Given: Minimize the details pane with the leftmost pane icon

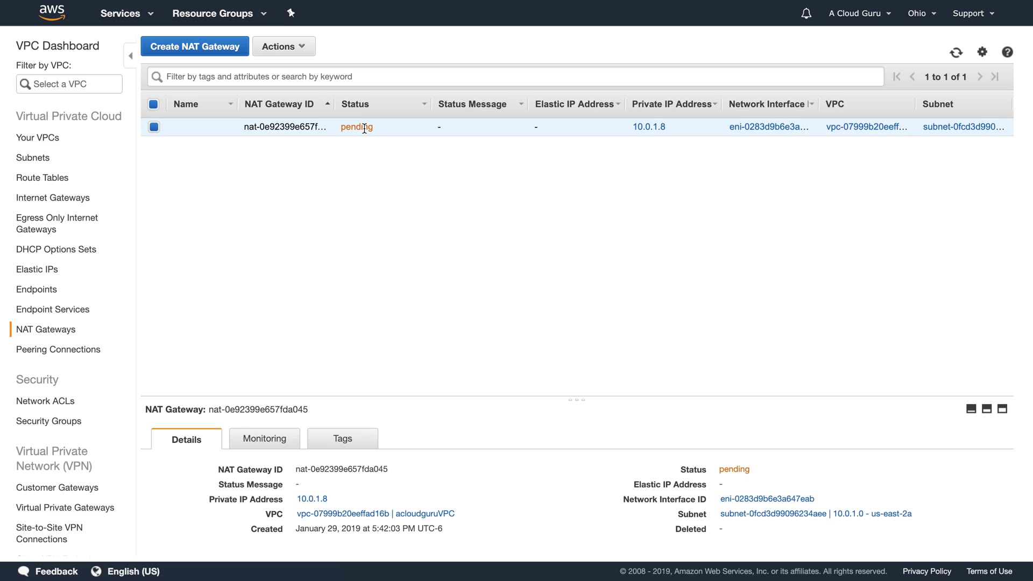Looking at the screenshot, I should (971, 409).
